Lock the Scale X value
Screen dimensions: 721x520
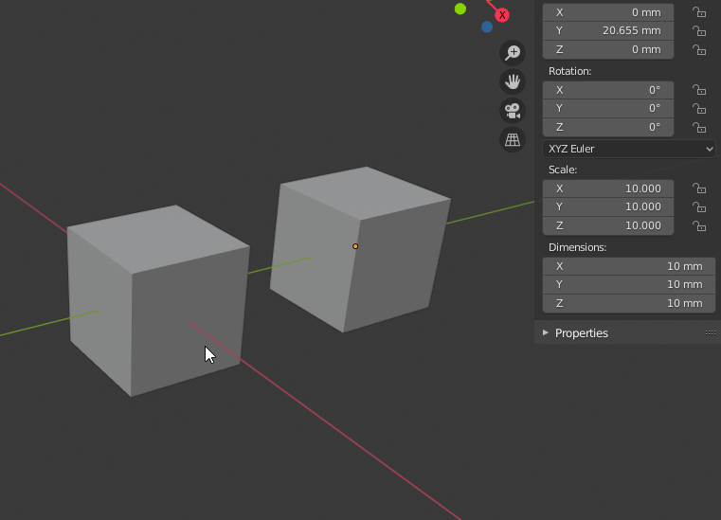(x=699, y=188)
